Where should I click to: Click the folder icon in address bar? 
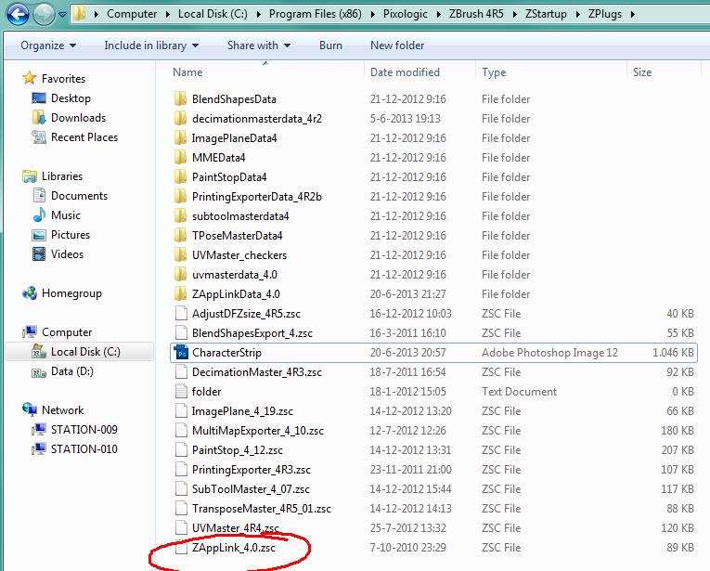(x=80, y=14)
